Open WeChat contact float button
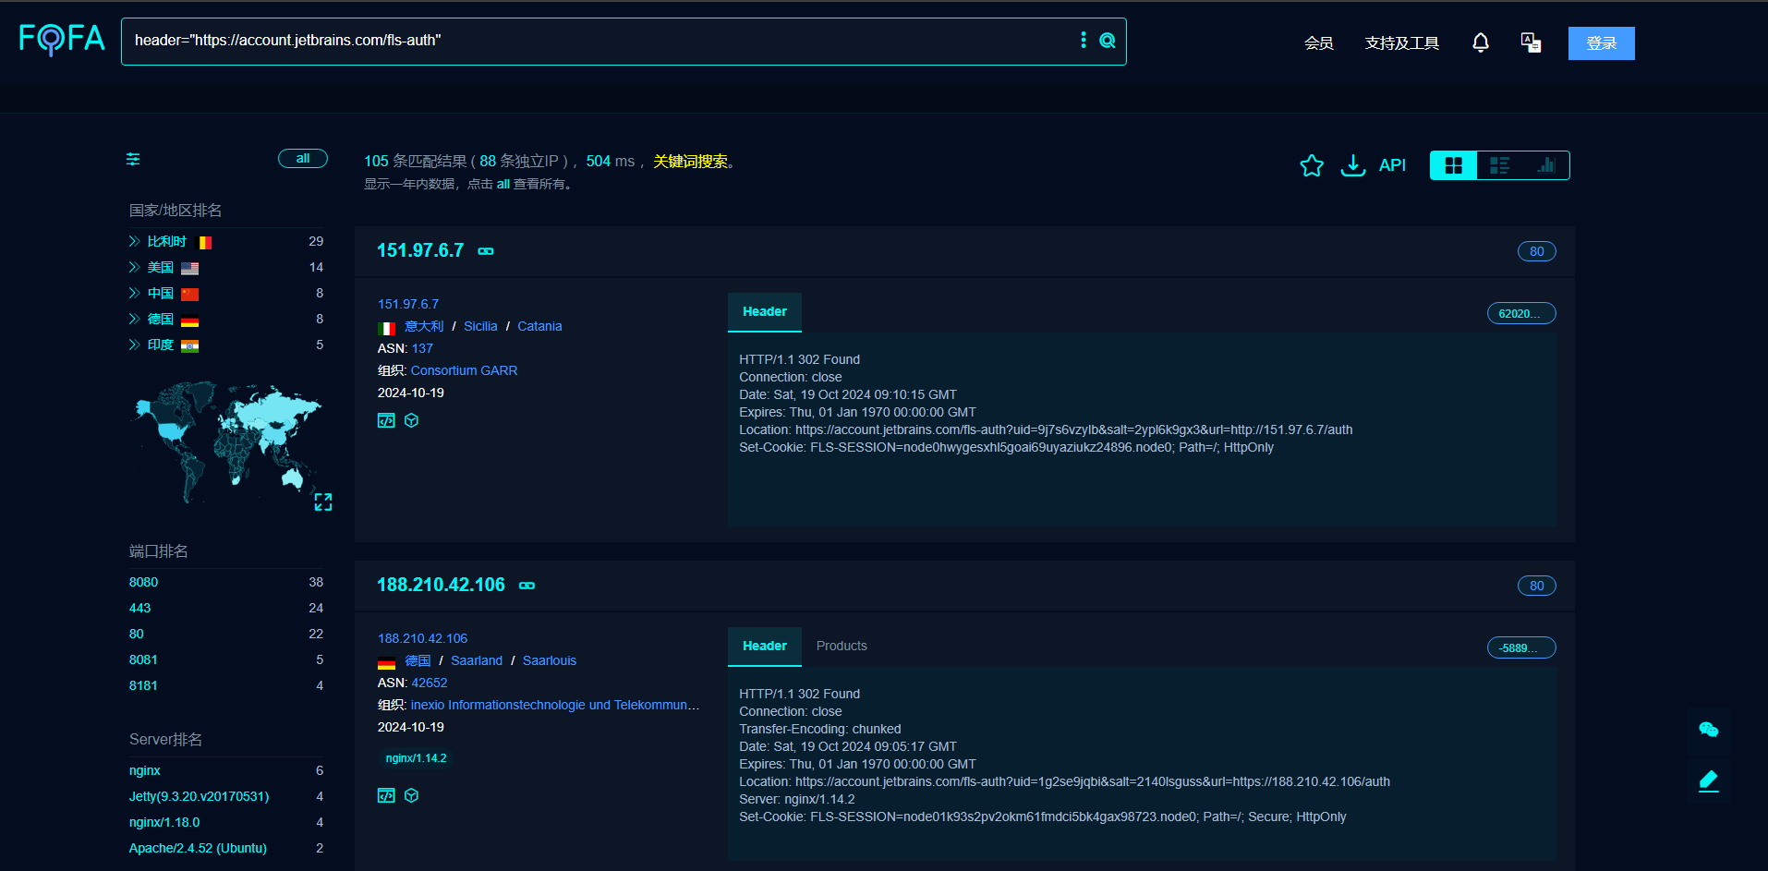Viewport: 1768px width, 871px height. [1709, 730]
